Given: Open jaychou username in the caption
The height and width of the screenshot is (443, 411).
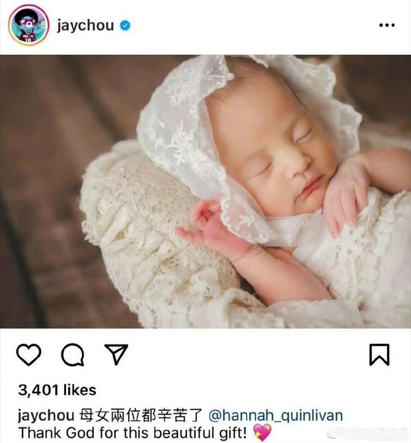Looking at the screenshot, I should point(46,416).
